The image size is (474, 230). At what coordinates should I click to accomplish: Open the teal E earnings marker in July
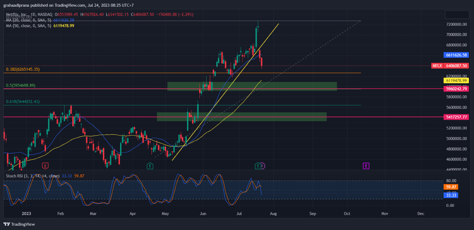[257, 166]
